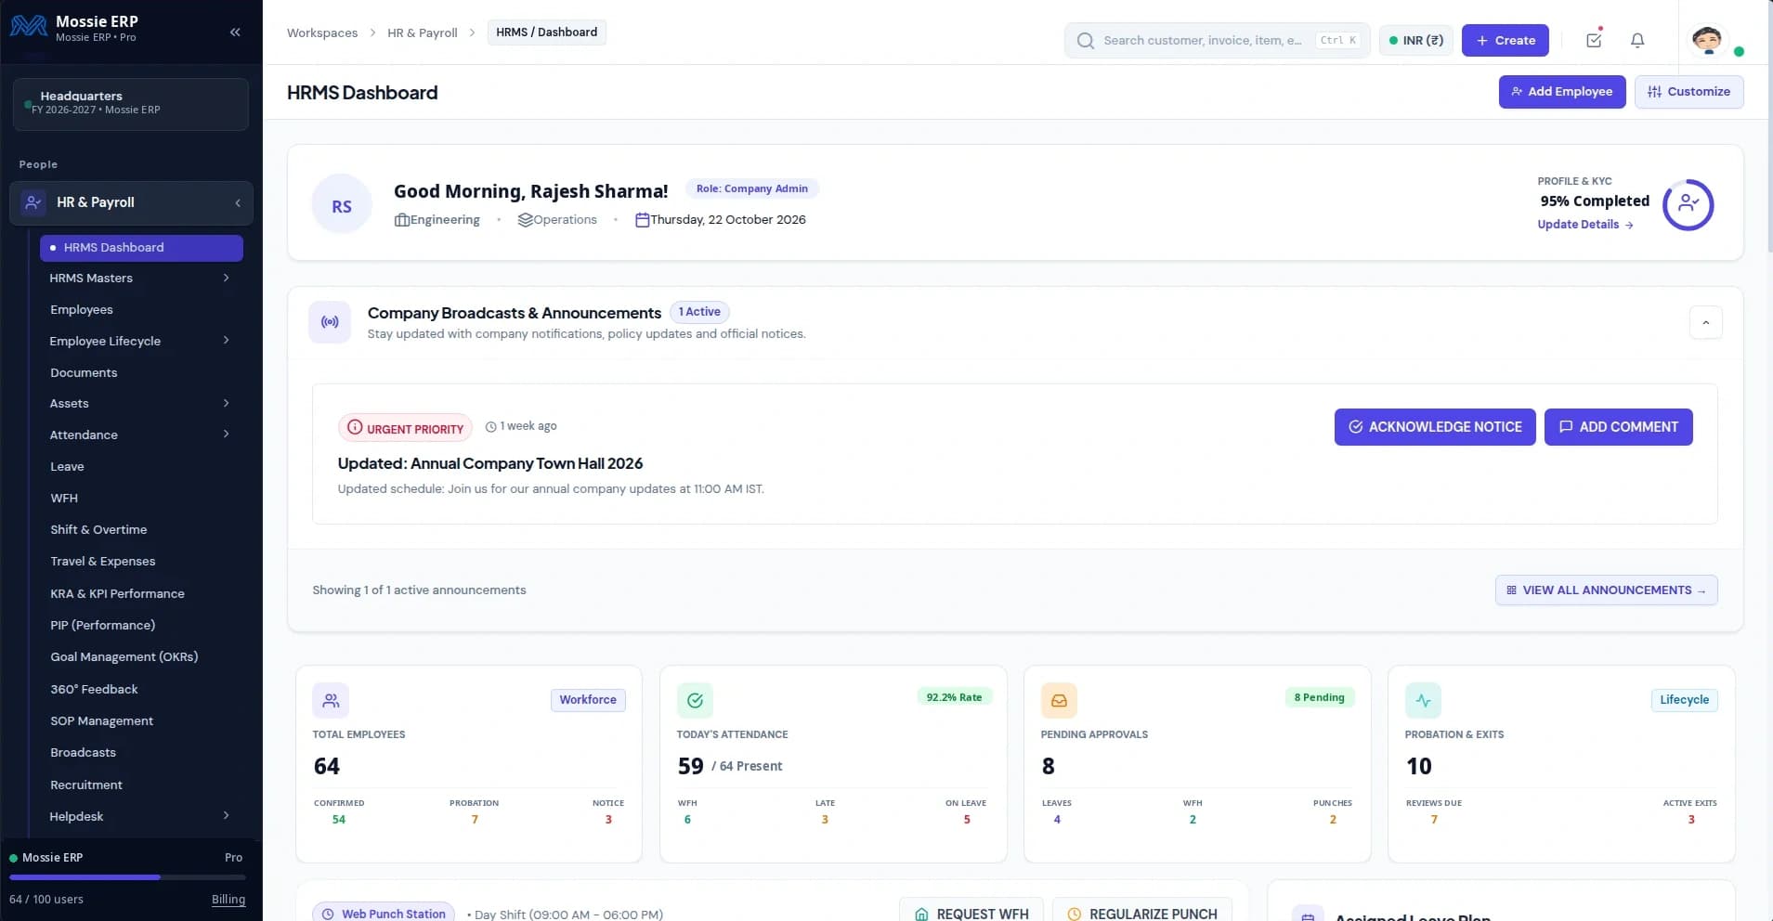The image size is (1773, 921).
Task: Click Pending Approvals inbox icon
Action: click(x=1059, y=701)
